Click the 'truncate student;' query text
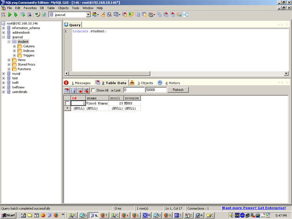This screenshot has height=219, width=292. pyautogui.click(x=89, y=31)
